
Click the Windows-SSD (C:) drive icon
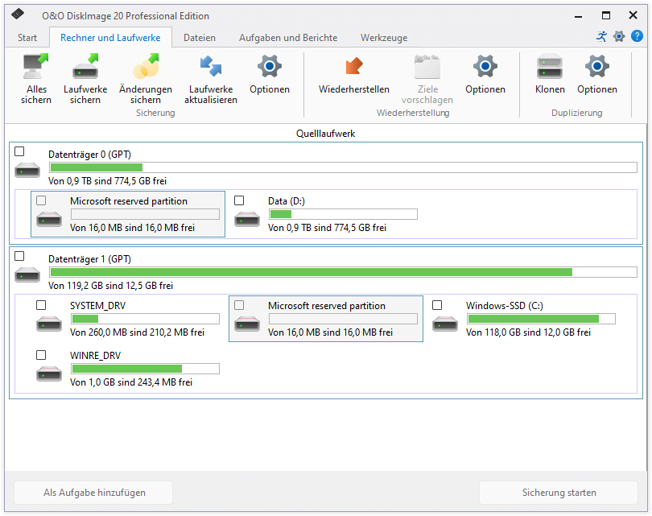click(445, 324)
